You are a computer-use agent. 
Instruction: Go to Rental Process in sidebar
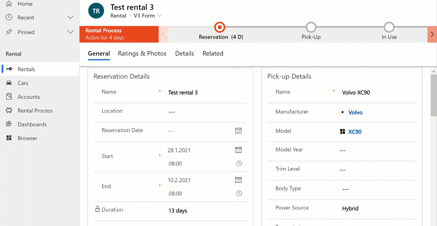(x=35, y=111)
